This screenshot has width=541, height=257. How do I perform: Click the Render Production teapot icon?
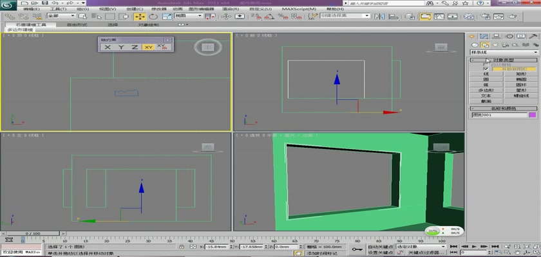pyautogui.click(x=513, y=16)
